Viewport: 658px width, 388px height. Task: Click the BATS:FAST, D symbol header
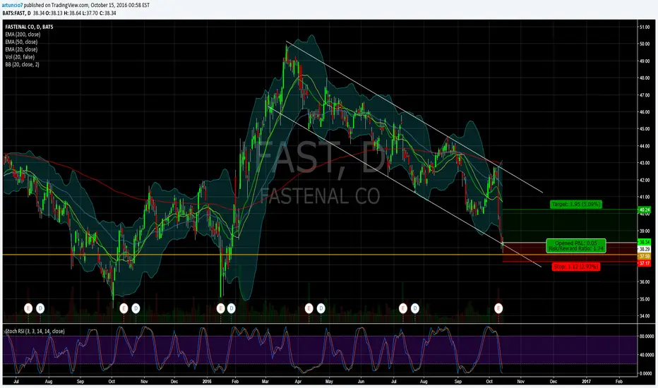tap(16, 13)
